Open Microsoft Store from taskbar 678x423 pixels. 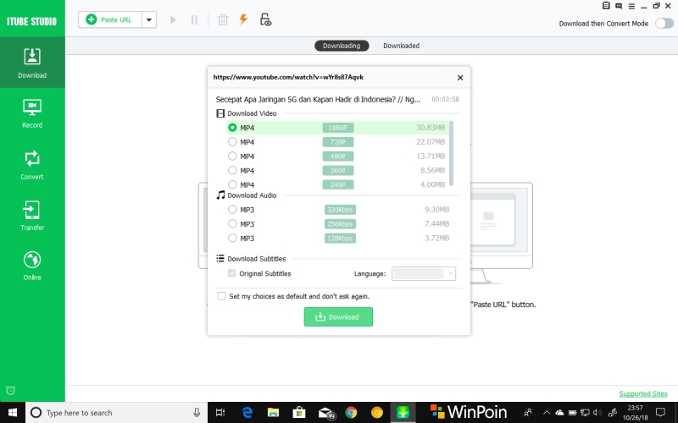coord(299,413)
